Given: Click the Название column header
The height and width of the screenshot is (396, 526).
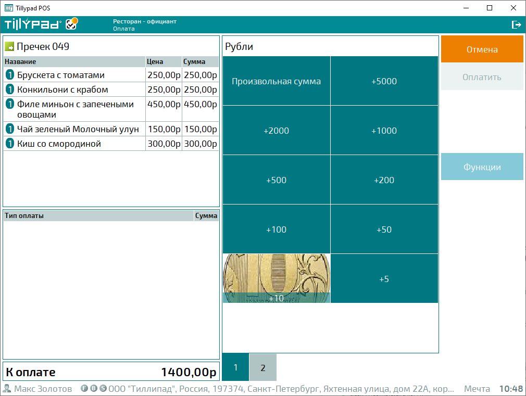Looking at the screenshot, I should point(74,61).
